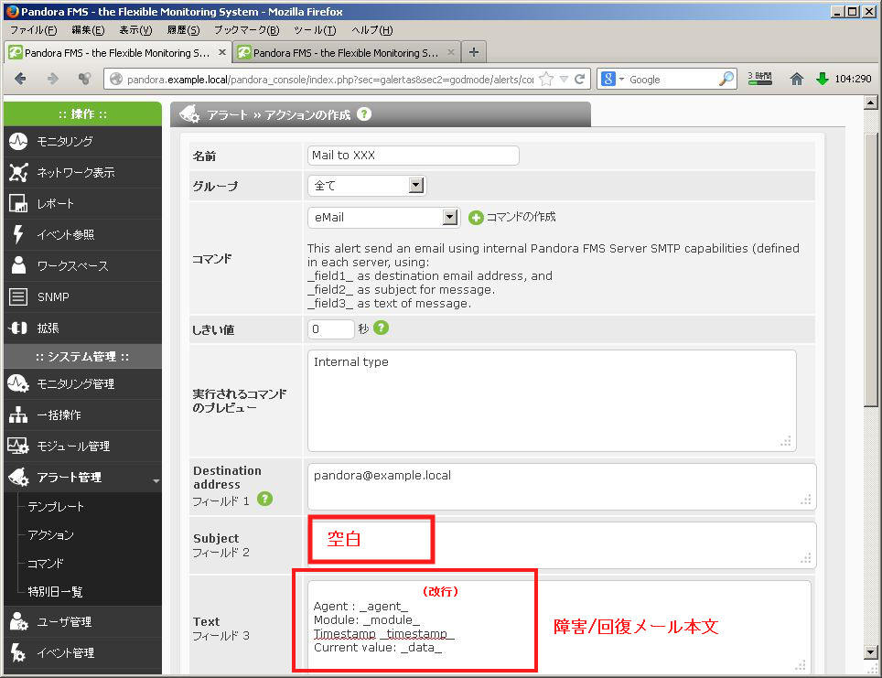Click the scrollbar down arrow

[871, 652]
